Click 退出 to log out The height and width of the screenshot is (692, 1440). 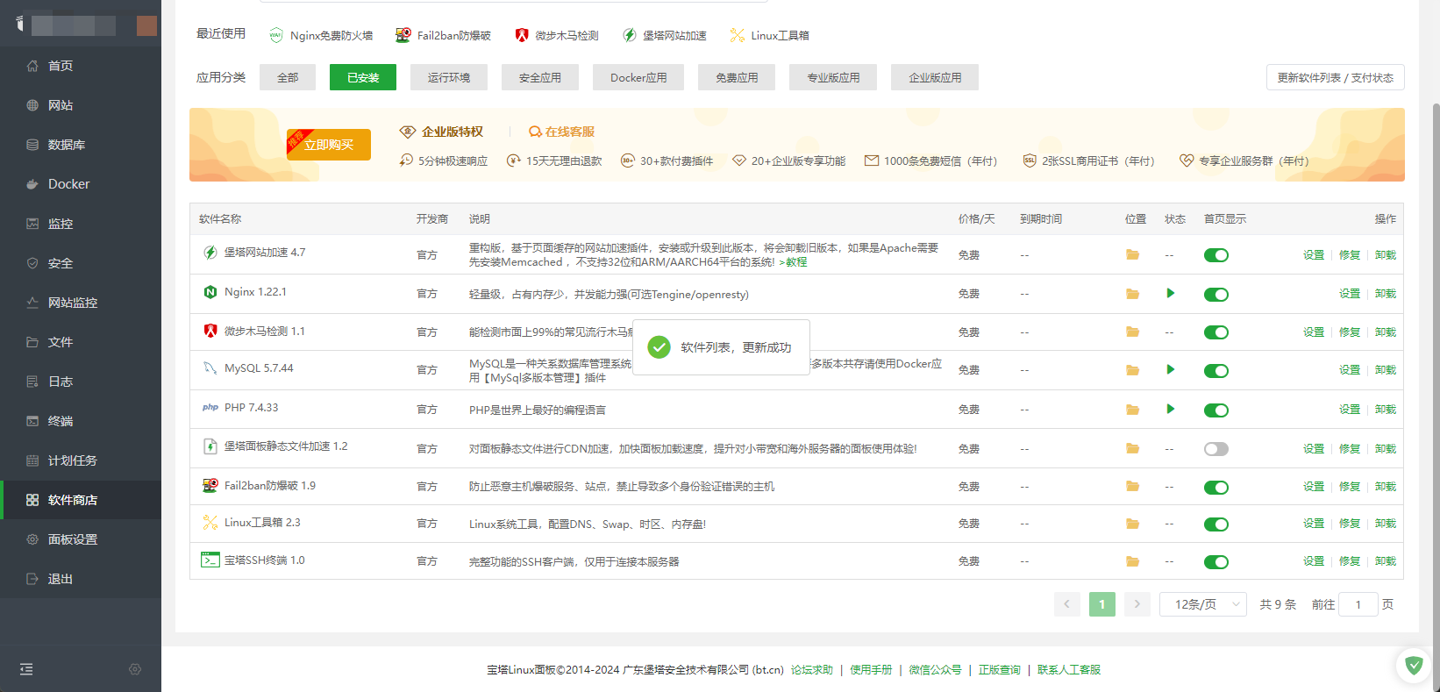pyautogui.click(x=81, y=579)
